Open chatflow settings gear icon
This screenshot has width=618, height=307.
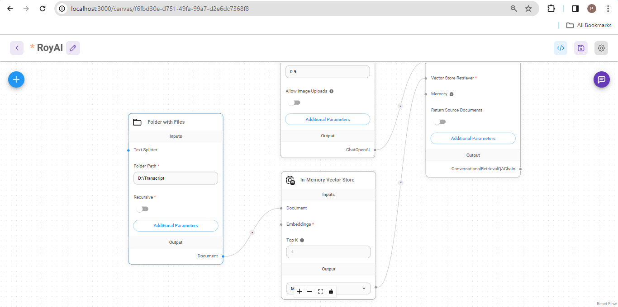coord(601,48)
